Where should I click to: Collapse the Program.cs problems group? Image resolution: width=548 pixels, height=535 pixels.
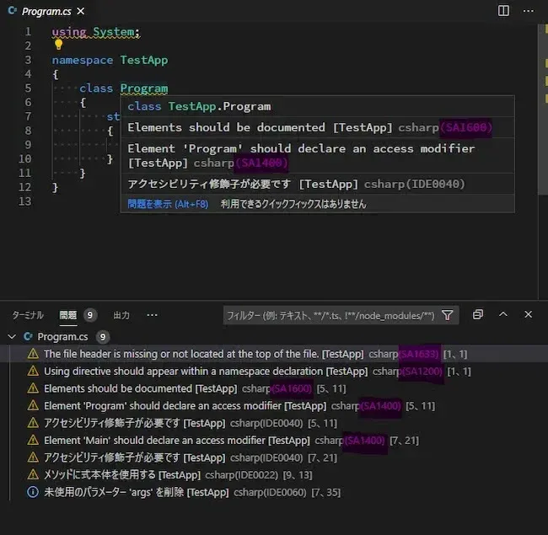point(12,337)
